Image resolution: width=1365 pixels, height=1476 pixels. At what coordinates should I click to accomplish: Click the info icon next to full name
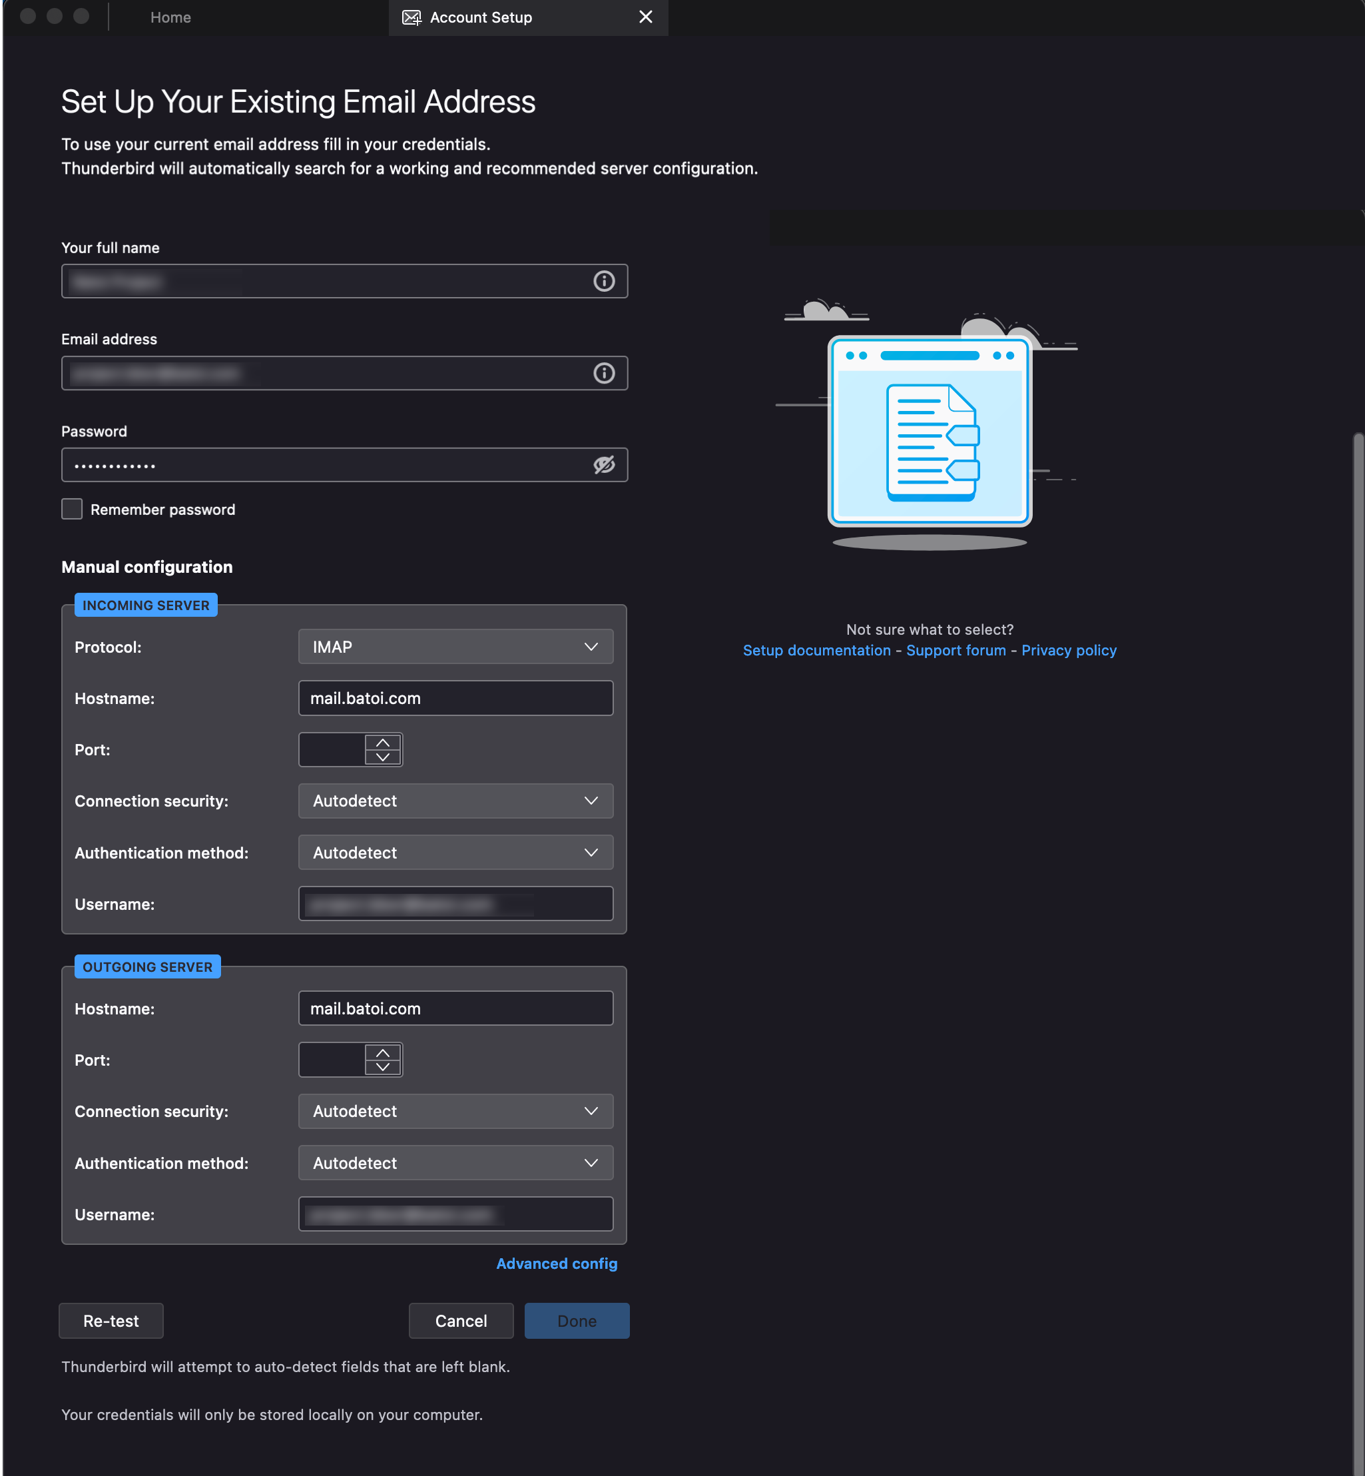(x=604, y=280)
